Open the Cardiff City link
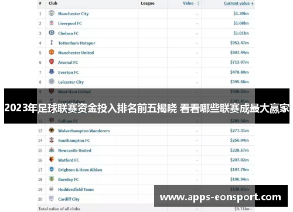This screenshot has width=293, height=212. click(69, 199)
